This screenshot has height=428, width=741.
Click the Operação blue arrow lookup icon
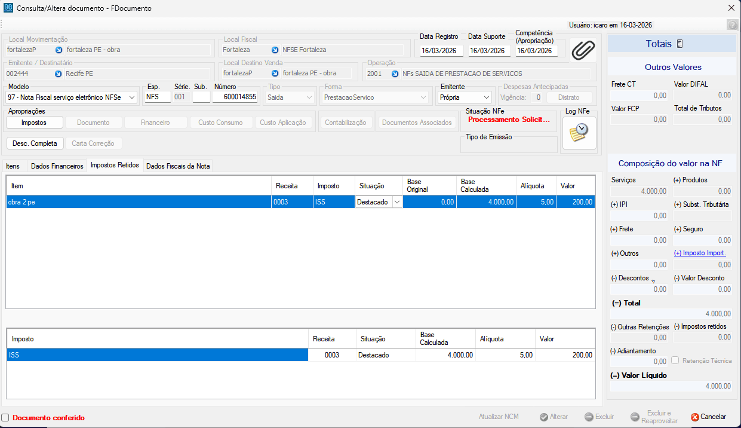click(395, 74)
